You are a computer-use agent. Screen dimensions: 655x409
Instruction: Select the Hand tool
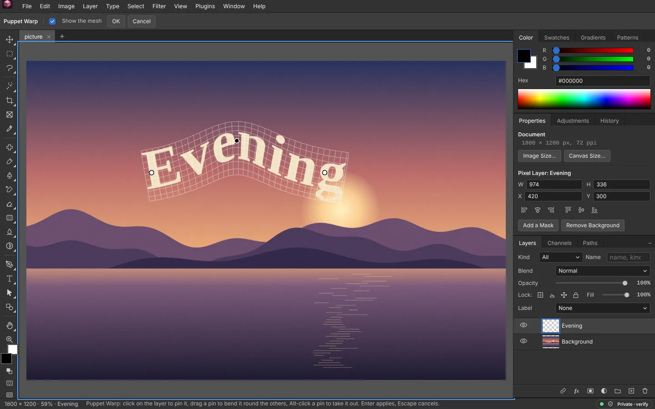tap(10, 325)
